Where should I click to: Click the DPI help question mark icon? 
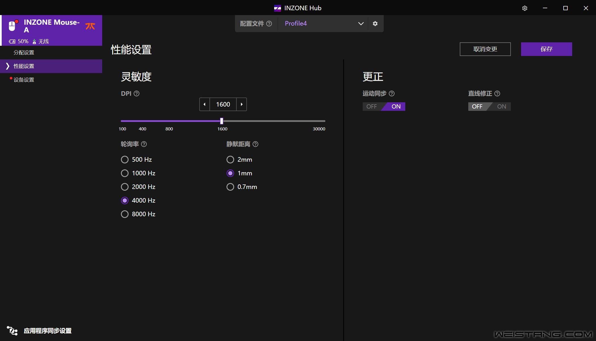tap(137, 93)
